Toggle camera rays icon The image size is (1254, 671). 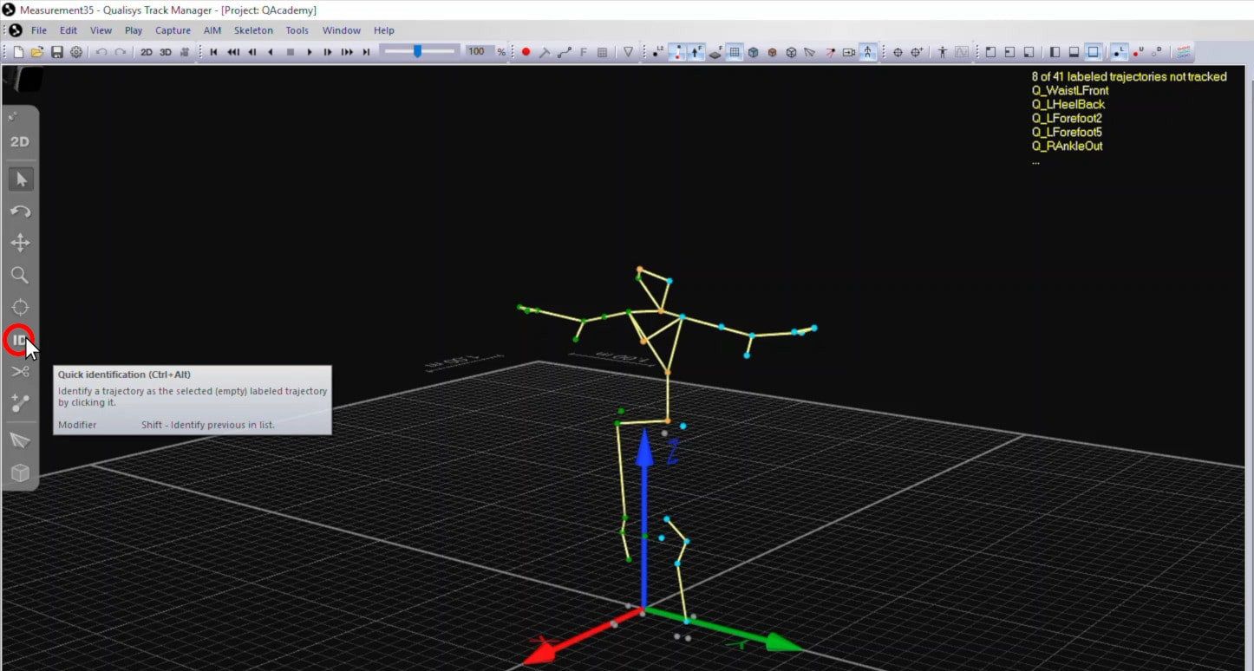pyautogui.click(x=830, y=52)
